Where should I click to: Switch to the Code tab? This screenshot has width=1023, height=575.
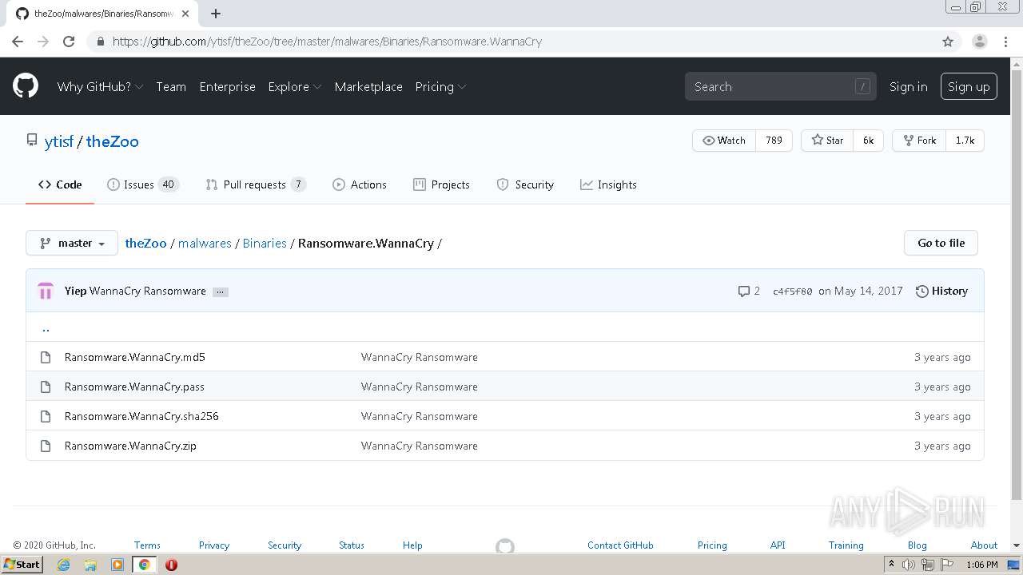(x=60, y=184)
